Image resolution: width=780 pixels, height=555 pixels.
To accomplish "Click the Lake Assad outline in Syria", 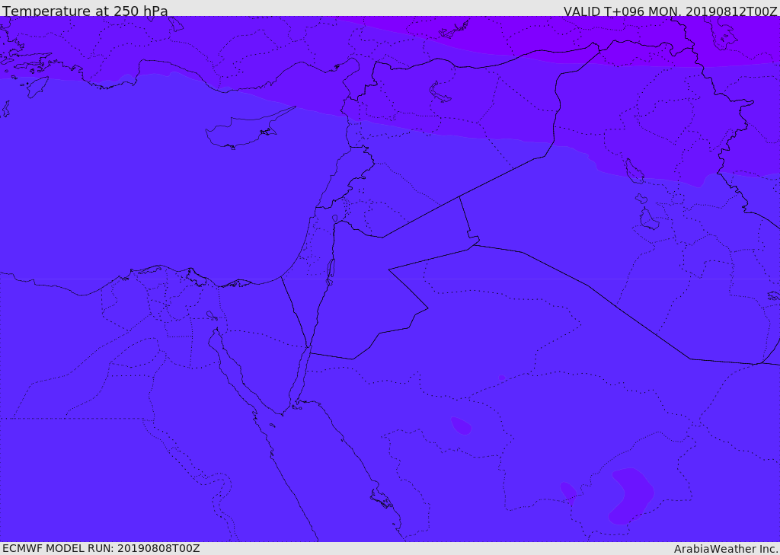I will [x=440, y=92].
